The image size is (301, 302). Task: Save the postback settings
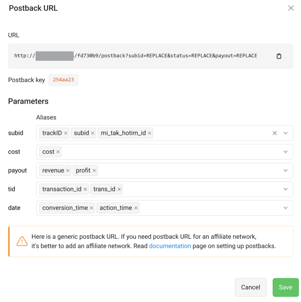point(285,287)
